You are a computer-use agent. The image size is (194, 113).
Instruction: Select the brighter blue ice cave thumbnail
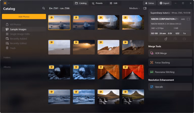[x=84, y=72]
